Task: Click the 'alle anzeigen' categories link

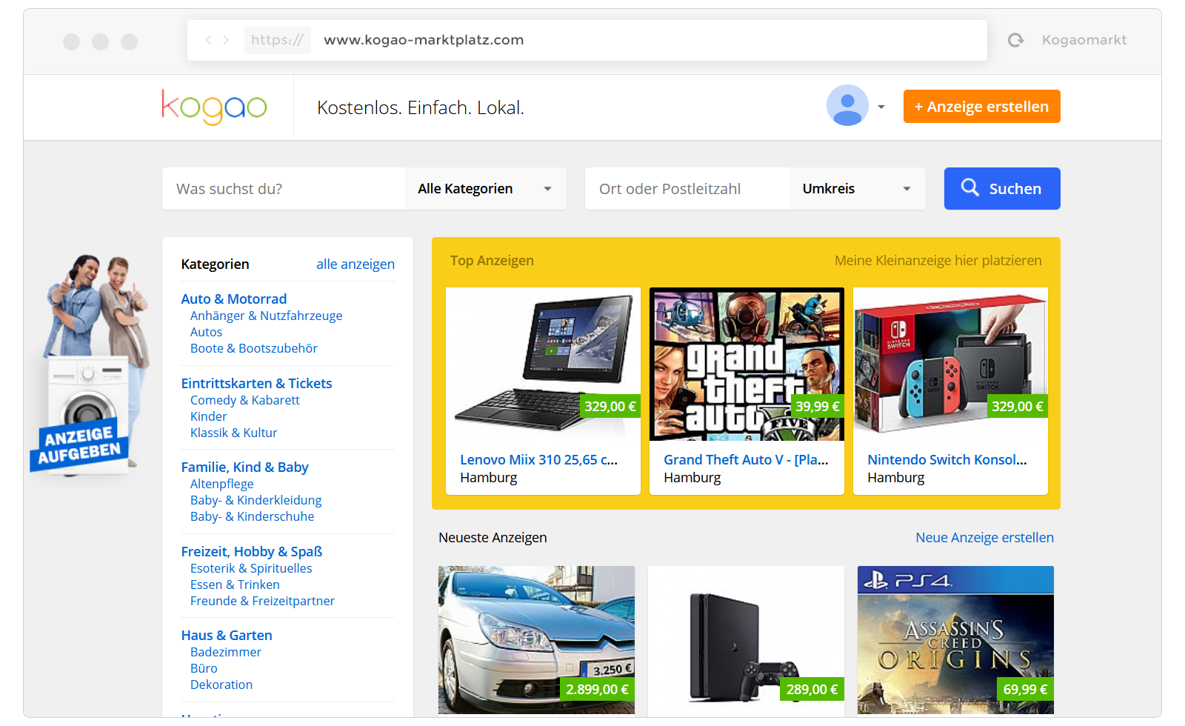Action: click(x=355, y=264)
